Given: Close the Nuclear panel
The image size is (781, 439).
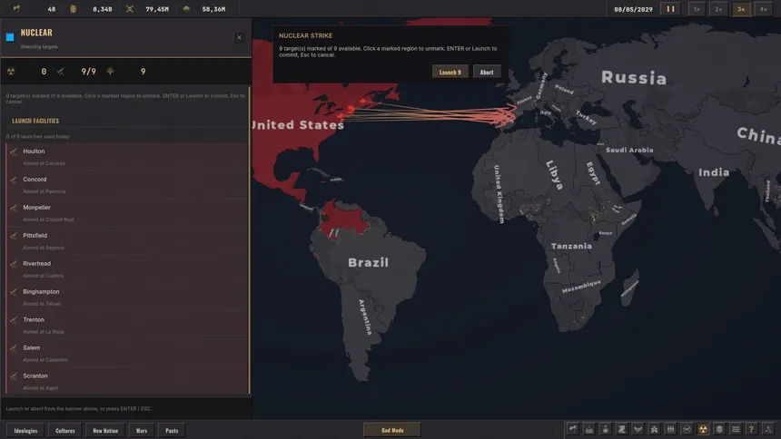Looking at the screenshot, I should click(x=239, y=37).
